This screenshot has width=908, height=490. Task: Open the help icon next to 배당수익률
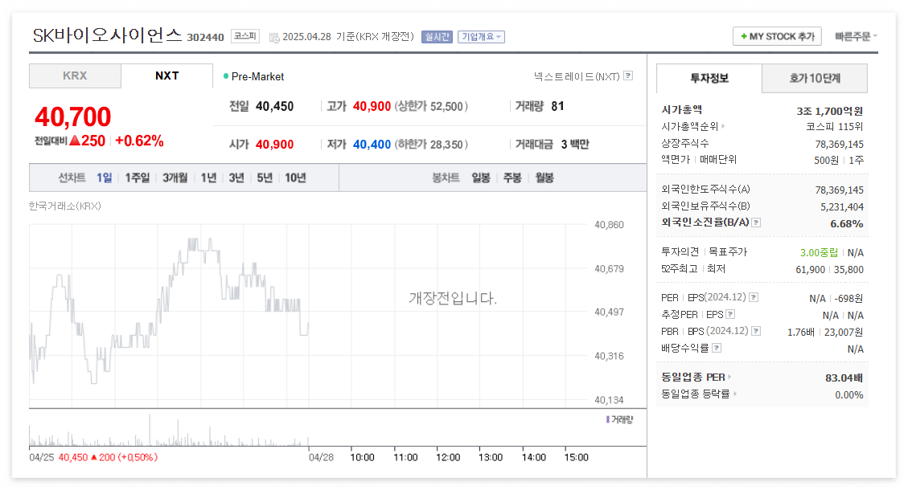click(717, 347)
